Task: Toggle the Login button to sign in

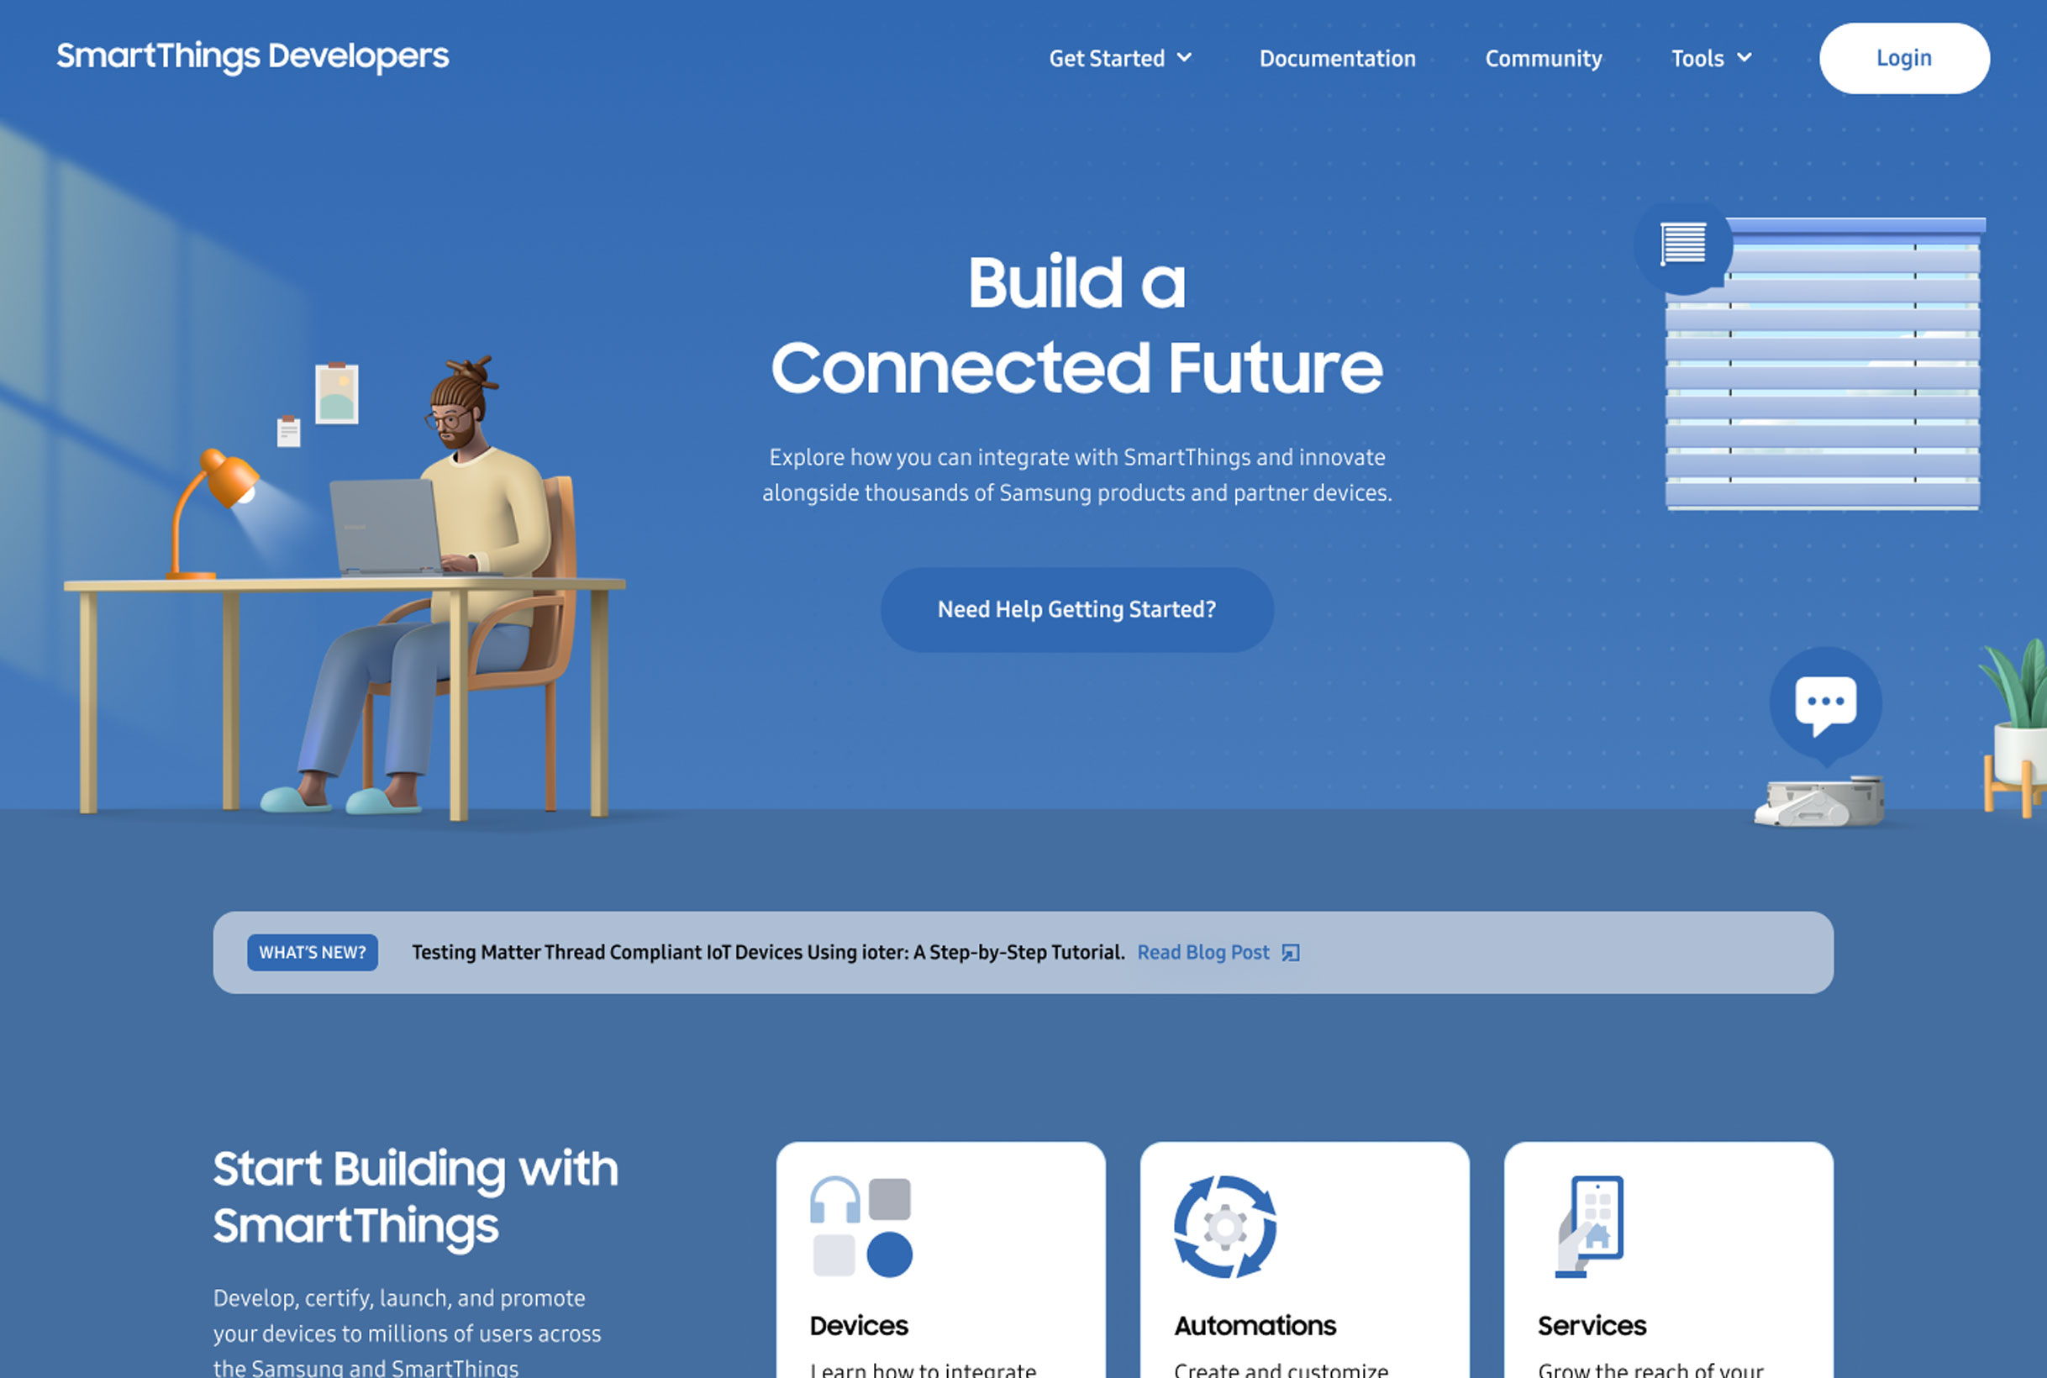Action: pyautogui.click(x=1904, y=59)
